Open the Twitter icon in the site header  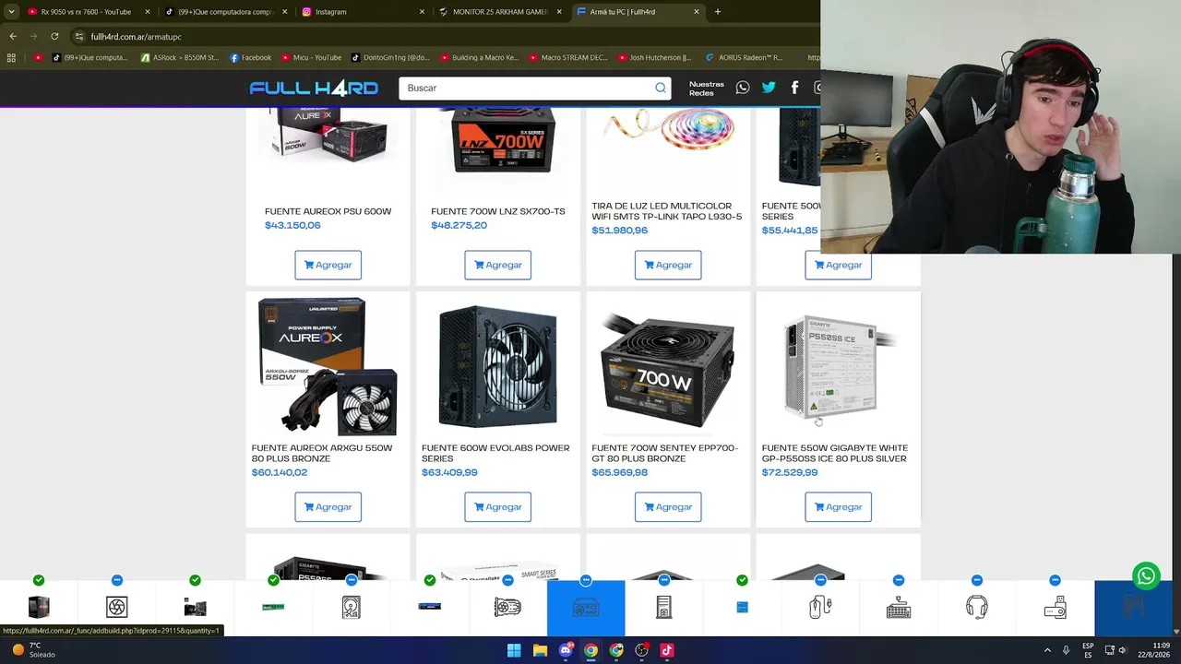click(x=769, y=88)
